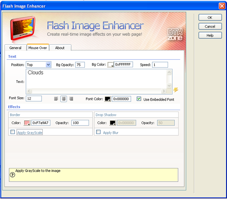Open the Bg Color swatch picker

[110, 65]
